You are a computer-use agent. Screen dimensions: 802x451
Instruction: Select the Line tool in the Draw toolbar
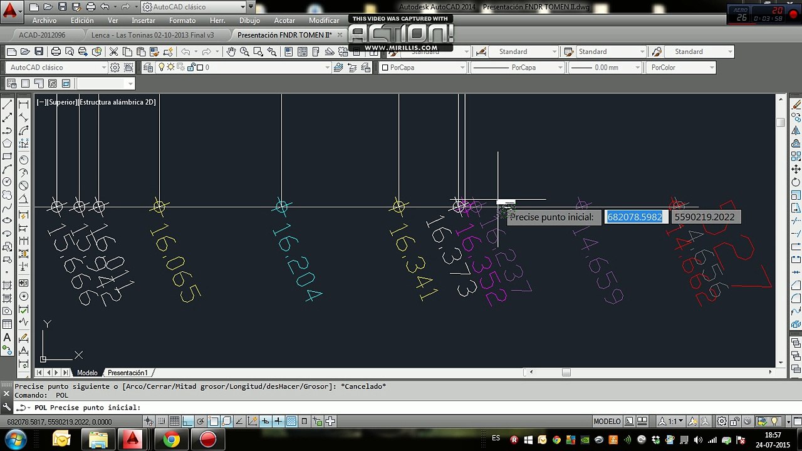tap(8, 104)
